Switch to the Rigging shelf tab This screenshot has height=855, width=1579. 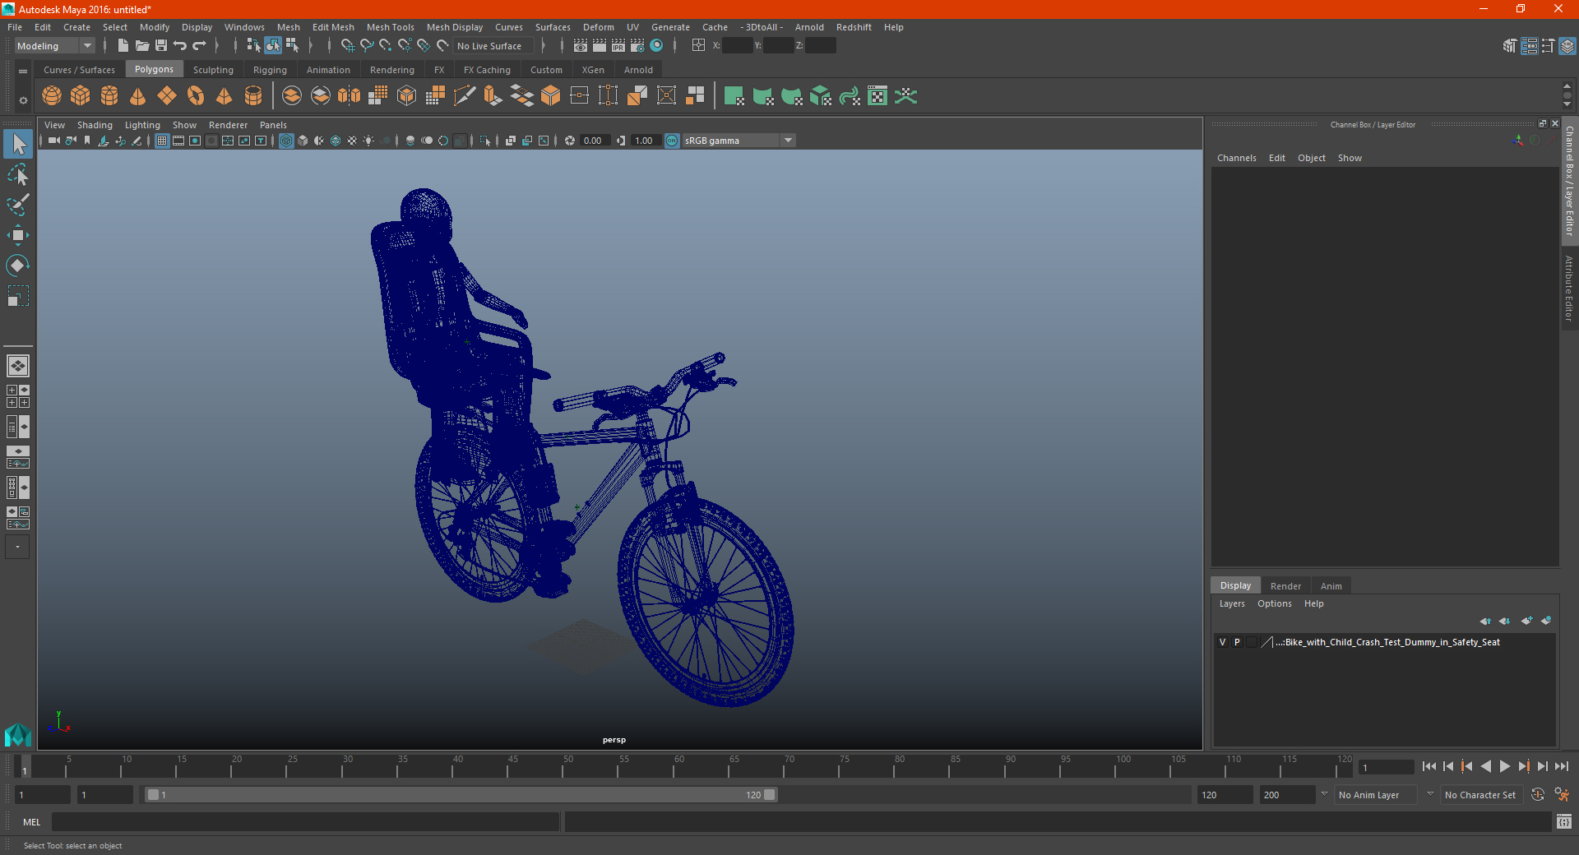(270, 70)
